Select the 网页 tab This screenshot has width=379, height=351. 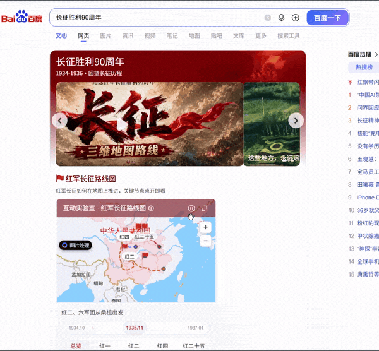coord(83,36)
